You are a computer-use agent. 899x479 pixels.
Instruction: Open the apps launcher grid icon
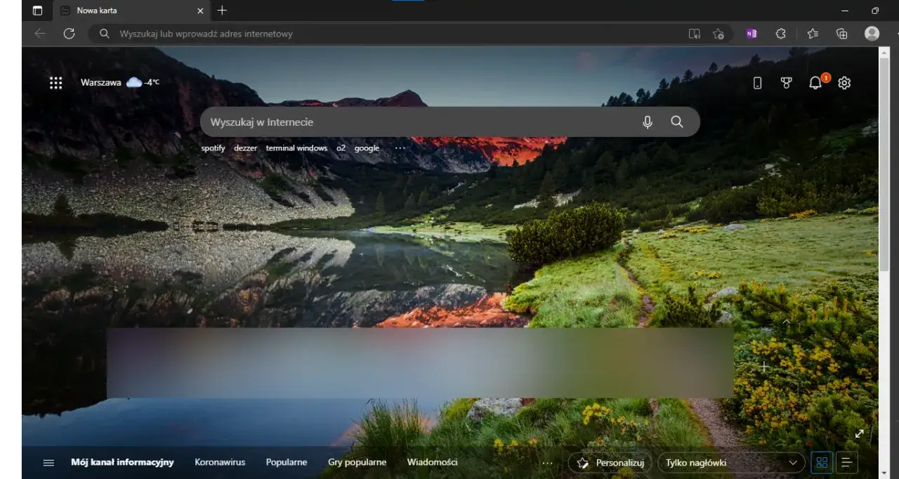coord(55,82)
